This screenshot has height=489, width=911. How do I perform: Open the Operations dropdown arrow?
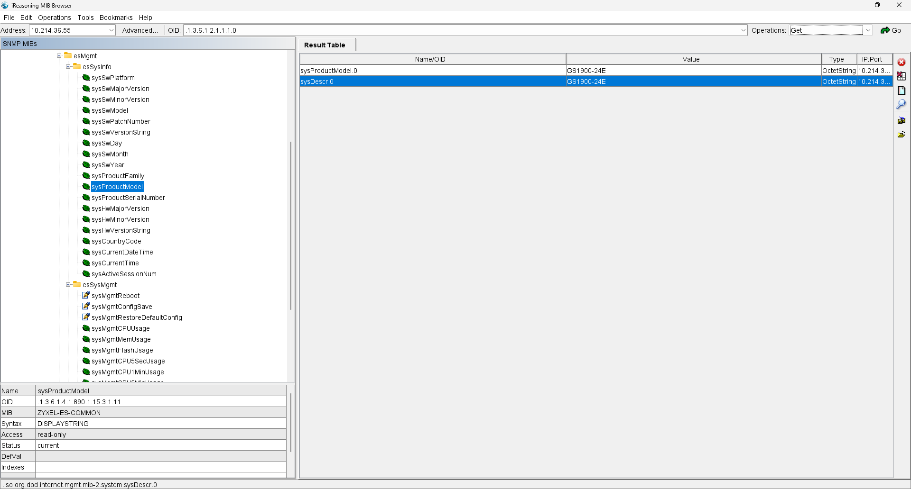click(868, 30)
